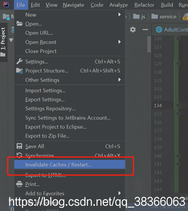
Task: Open the Navigate menu
Action: pos(73,5)
